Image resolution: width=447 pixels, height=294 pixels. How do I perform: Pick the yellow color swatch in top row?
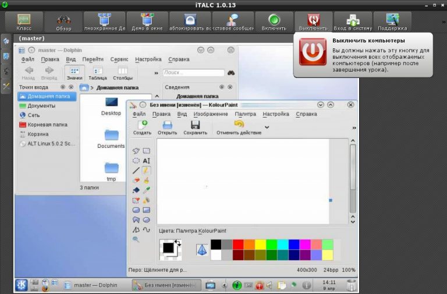(260, 245)
